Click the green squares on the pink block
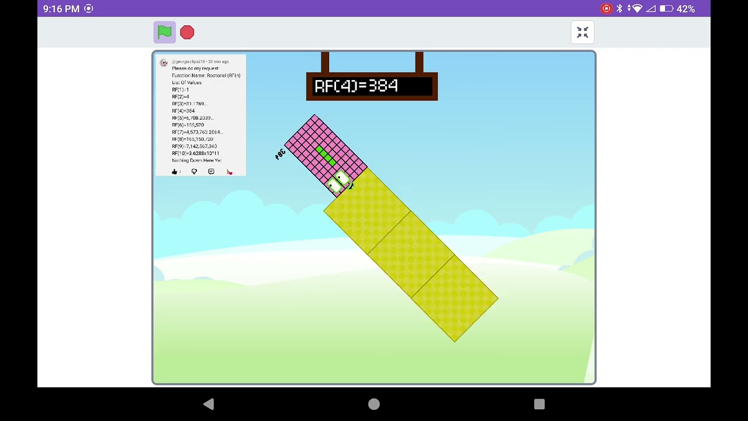 325,156
